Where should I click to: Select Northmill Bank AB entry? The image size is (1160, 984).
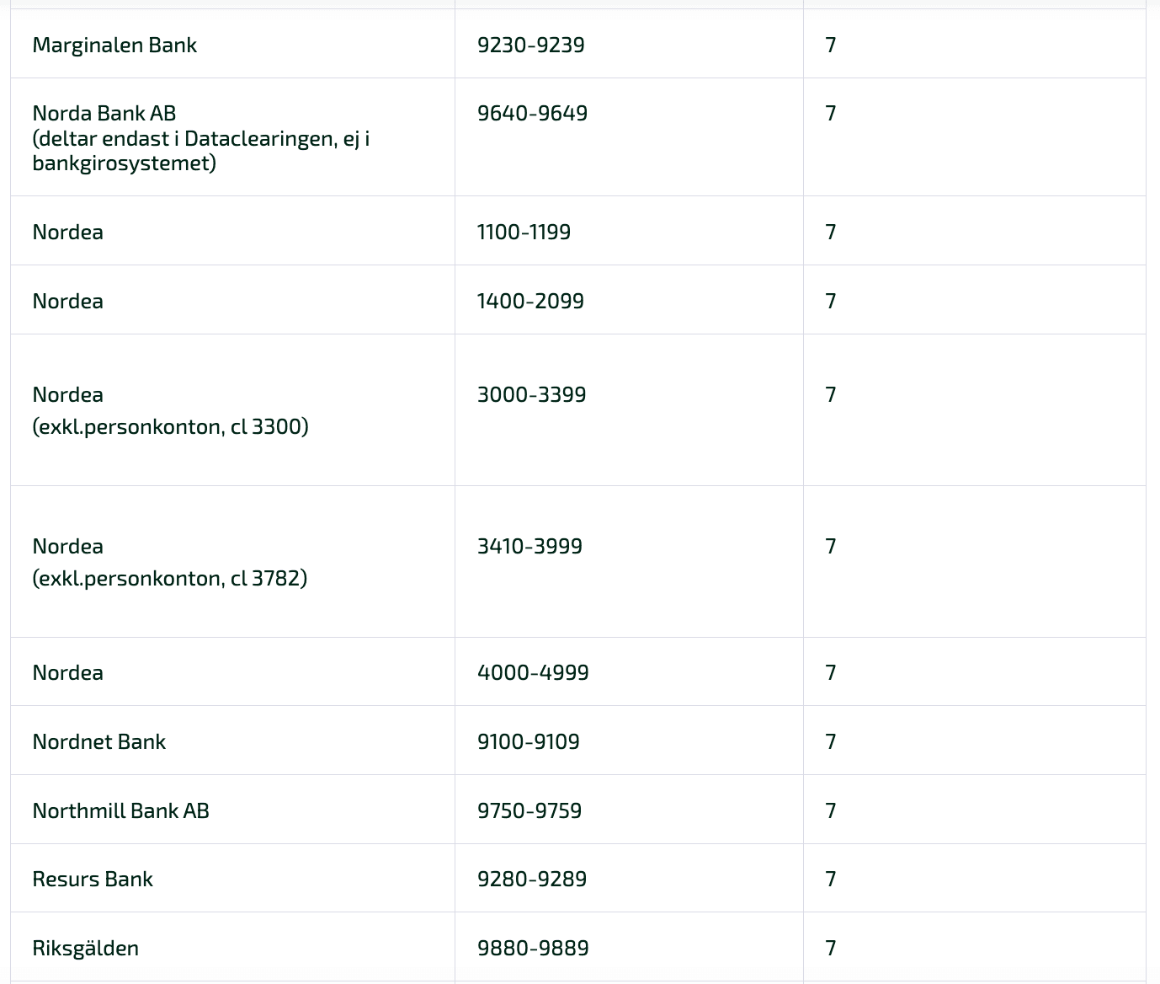(120, 810)
